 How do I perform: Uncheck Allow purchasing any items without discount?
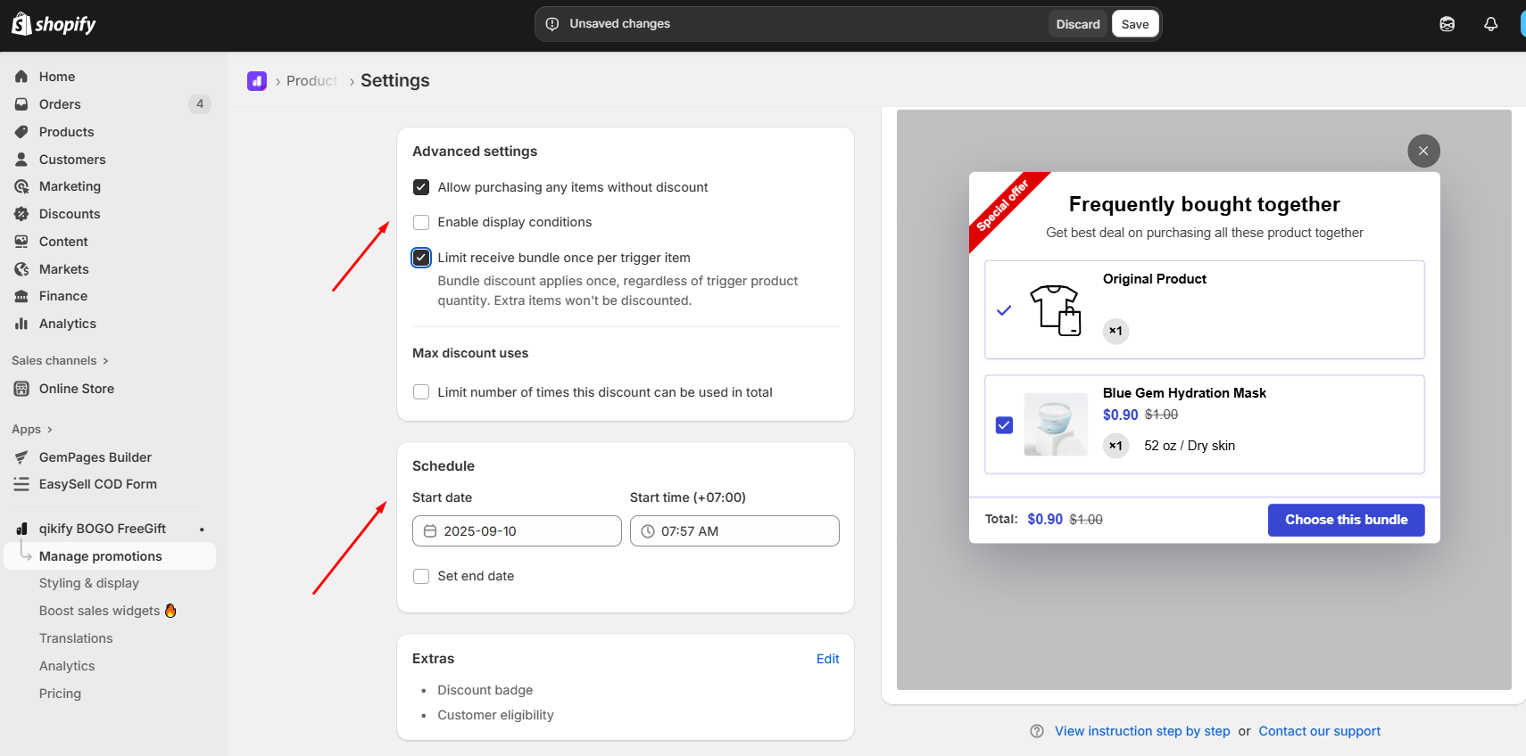tap(421, 187)
